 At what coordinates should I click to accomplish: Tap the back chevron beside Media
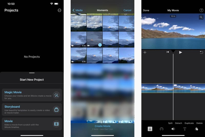pyautogui.click(x=74, y=10)
